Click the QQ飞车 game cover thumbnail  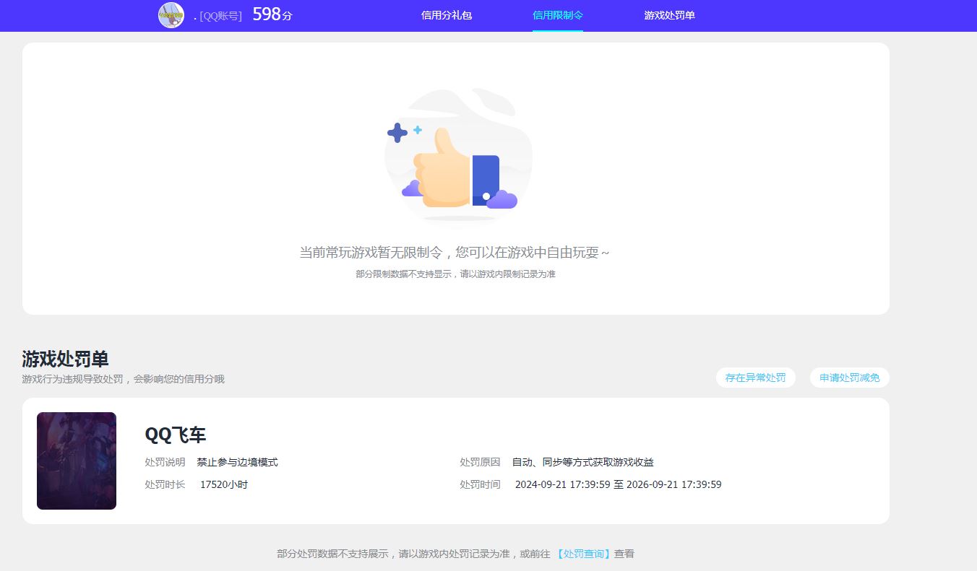click(76, 461)
